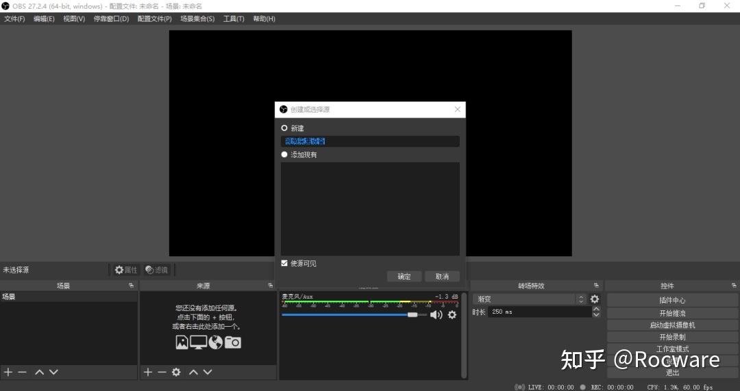The height and width of the screenshot is (391, 740).
Task: Add a new scene with plus icon
Action: pos(8,372)
